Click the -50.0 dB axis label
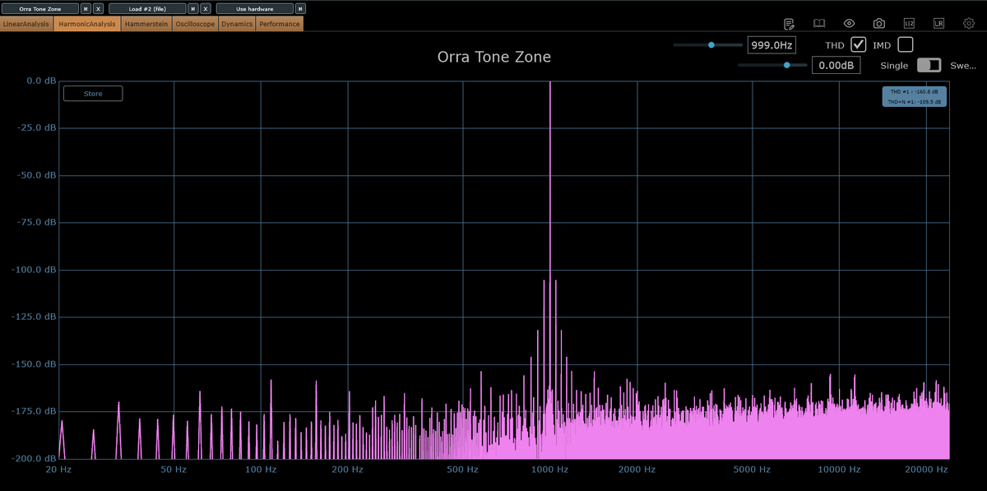This screenshot has height=491, width=987. click(36, 175)
